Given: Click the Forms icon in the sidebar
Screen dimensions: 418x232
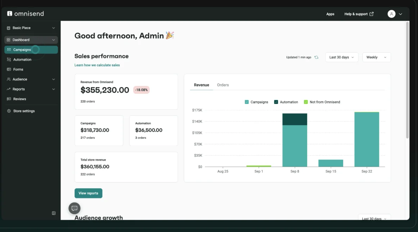Looking at the screenshot, I should pos(9,69).
